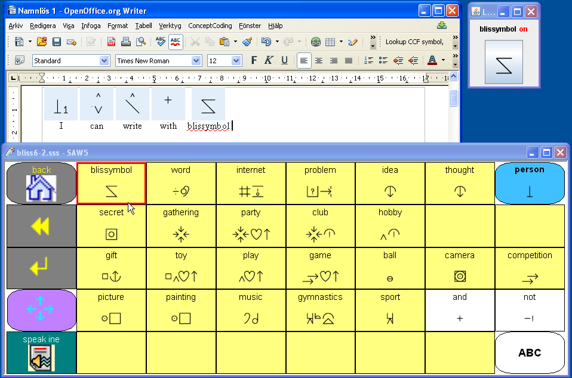
Task: Open paragraph style Standard dropdown
Action: coord(104,61)
